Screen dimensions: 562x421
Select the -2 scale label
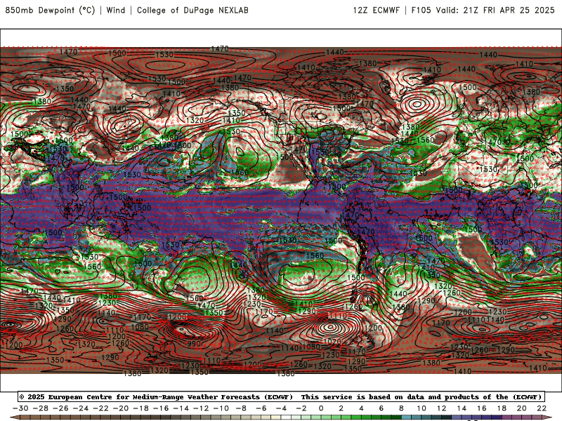(x=301, y=408)
